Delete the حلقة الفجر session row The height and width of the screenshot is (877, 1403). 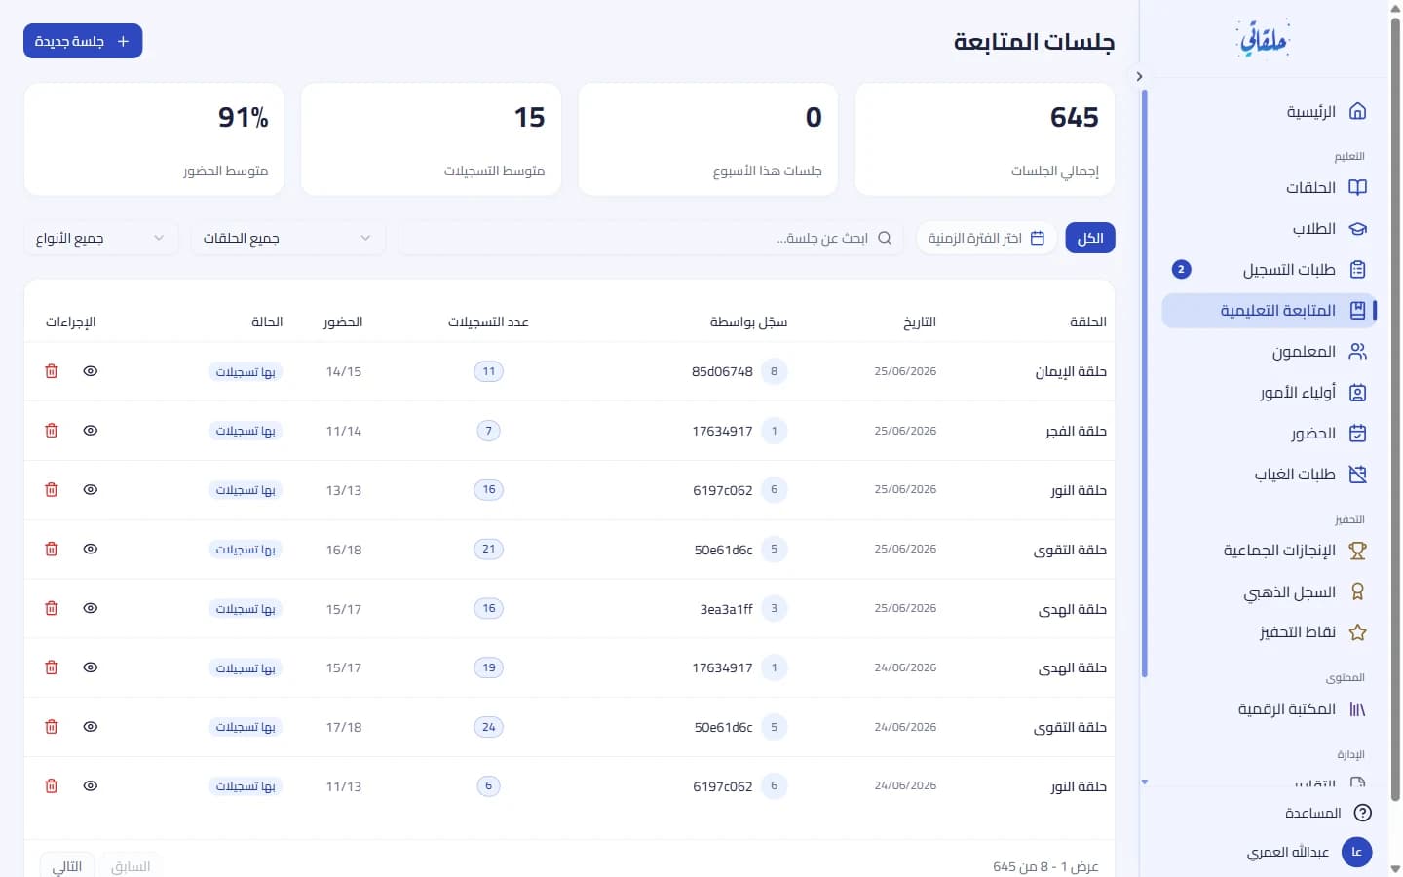pyautogui.click(x=52, y=431)
